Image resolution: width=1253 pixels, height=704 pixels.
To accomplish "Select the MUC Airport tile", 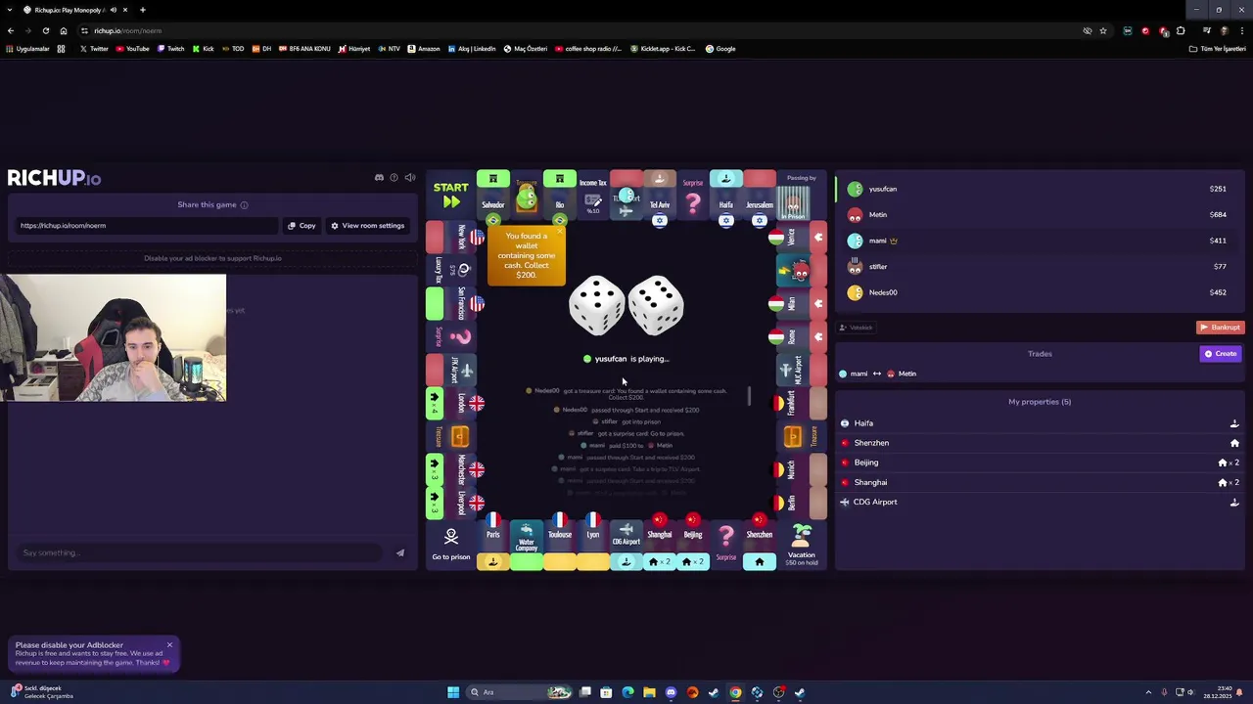I will point(801,371).
